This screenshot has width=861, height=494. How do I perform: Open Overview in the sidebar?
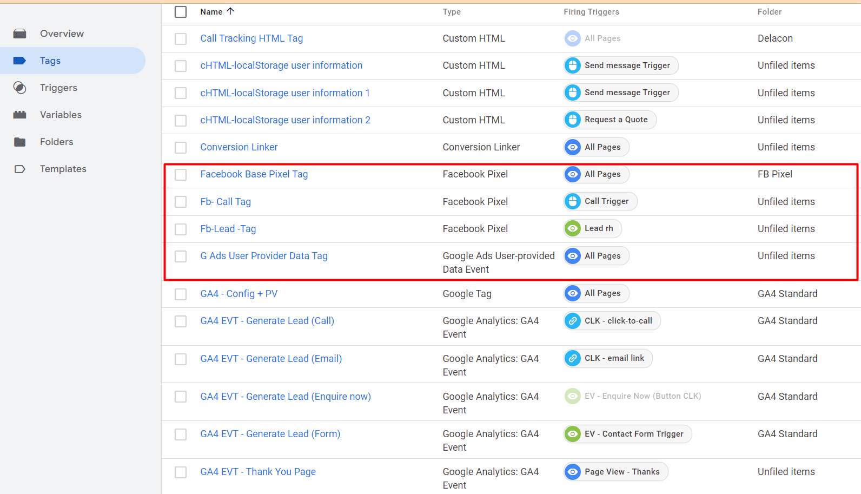click(72, 34)
